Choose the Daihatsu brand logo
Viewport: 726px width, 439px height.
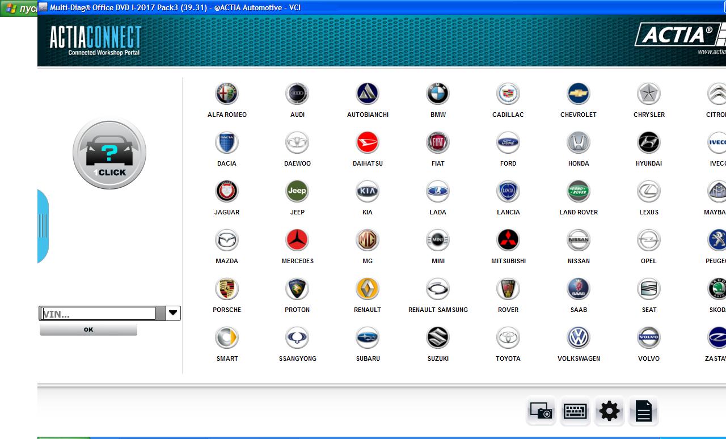tap(368, 142)
